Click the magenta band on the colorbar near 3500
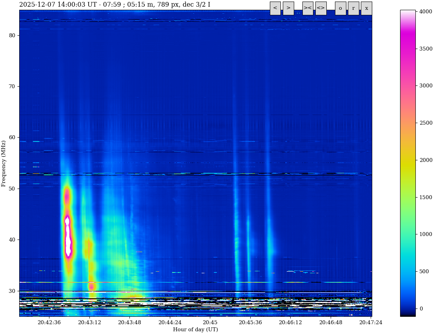435x334 pixels. pyautogui.click(x=408, y=48)
